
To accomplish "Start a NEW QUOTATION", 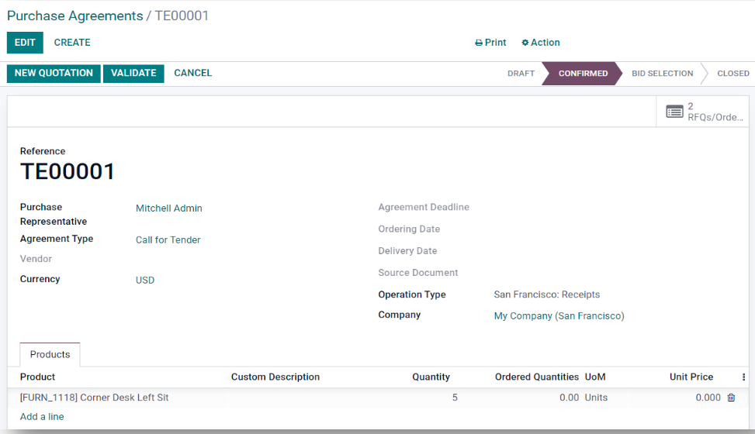I will pyautogui.click(x=54, y=73).
